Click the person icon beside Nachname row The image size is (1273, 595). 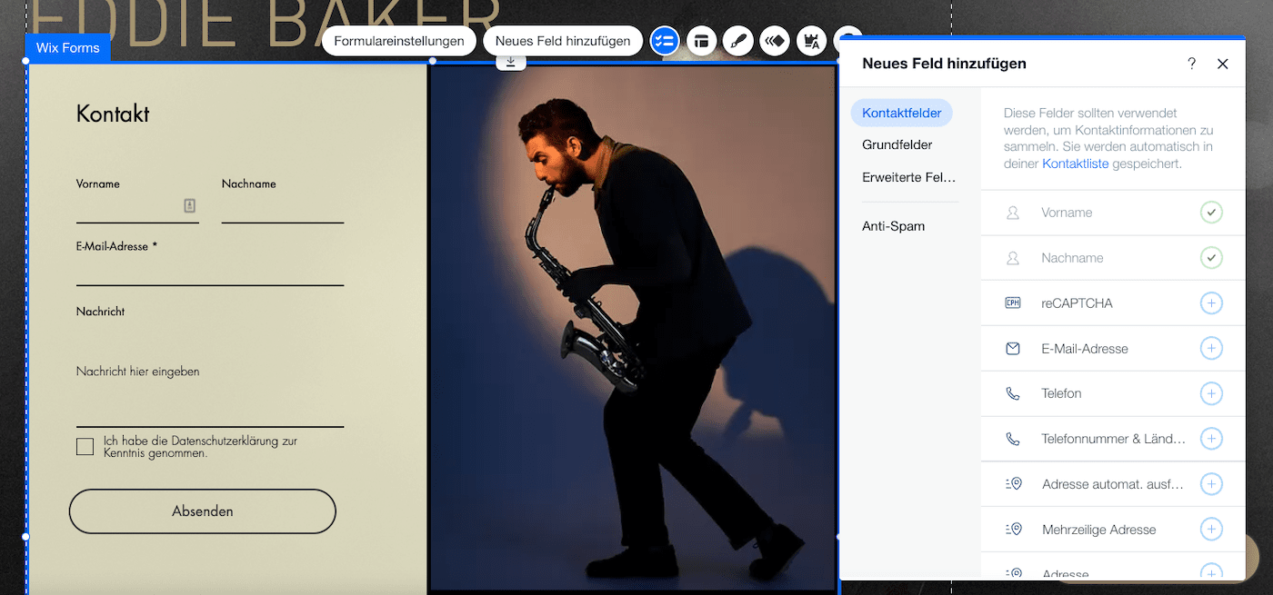coord(1013,258)
